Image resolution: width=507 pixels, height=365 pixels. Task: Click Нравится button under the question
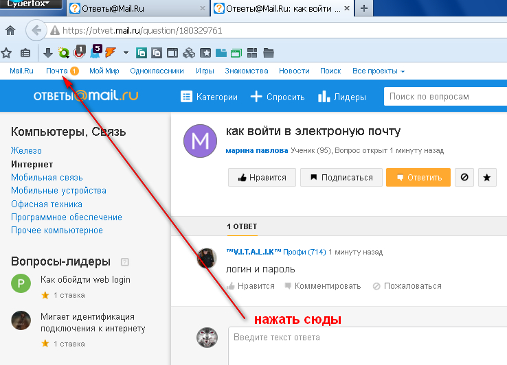(262, 177)
